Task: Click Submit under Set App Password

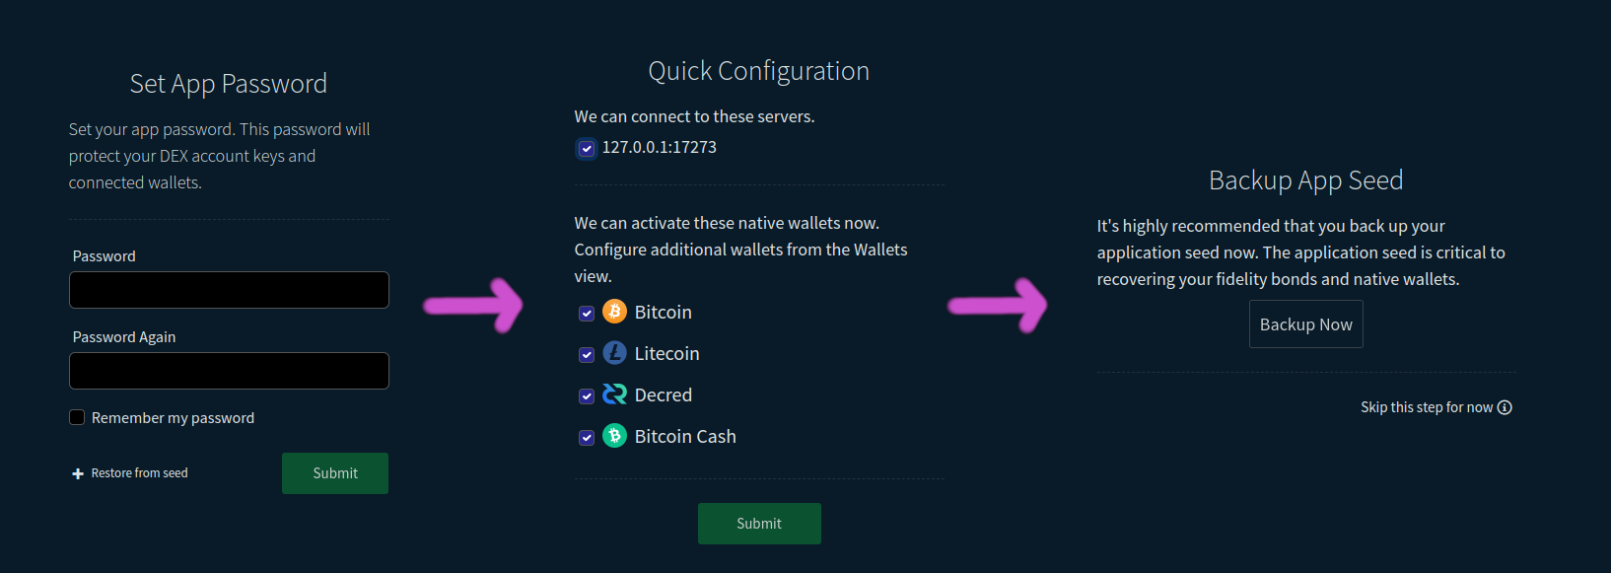Action: point(334,472)
